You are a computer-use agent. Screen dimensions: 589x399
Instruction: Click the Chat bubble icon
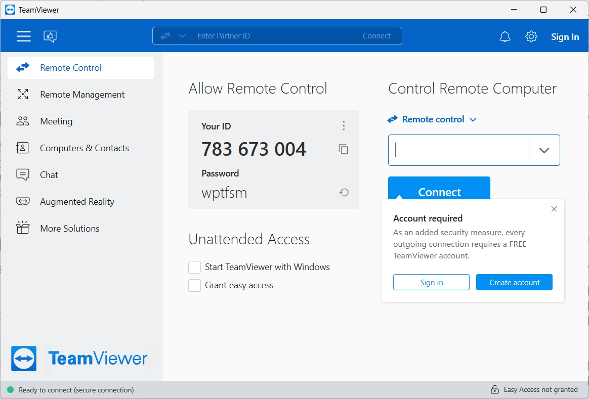click(x=23, y=174)
